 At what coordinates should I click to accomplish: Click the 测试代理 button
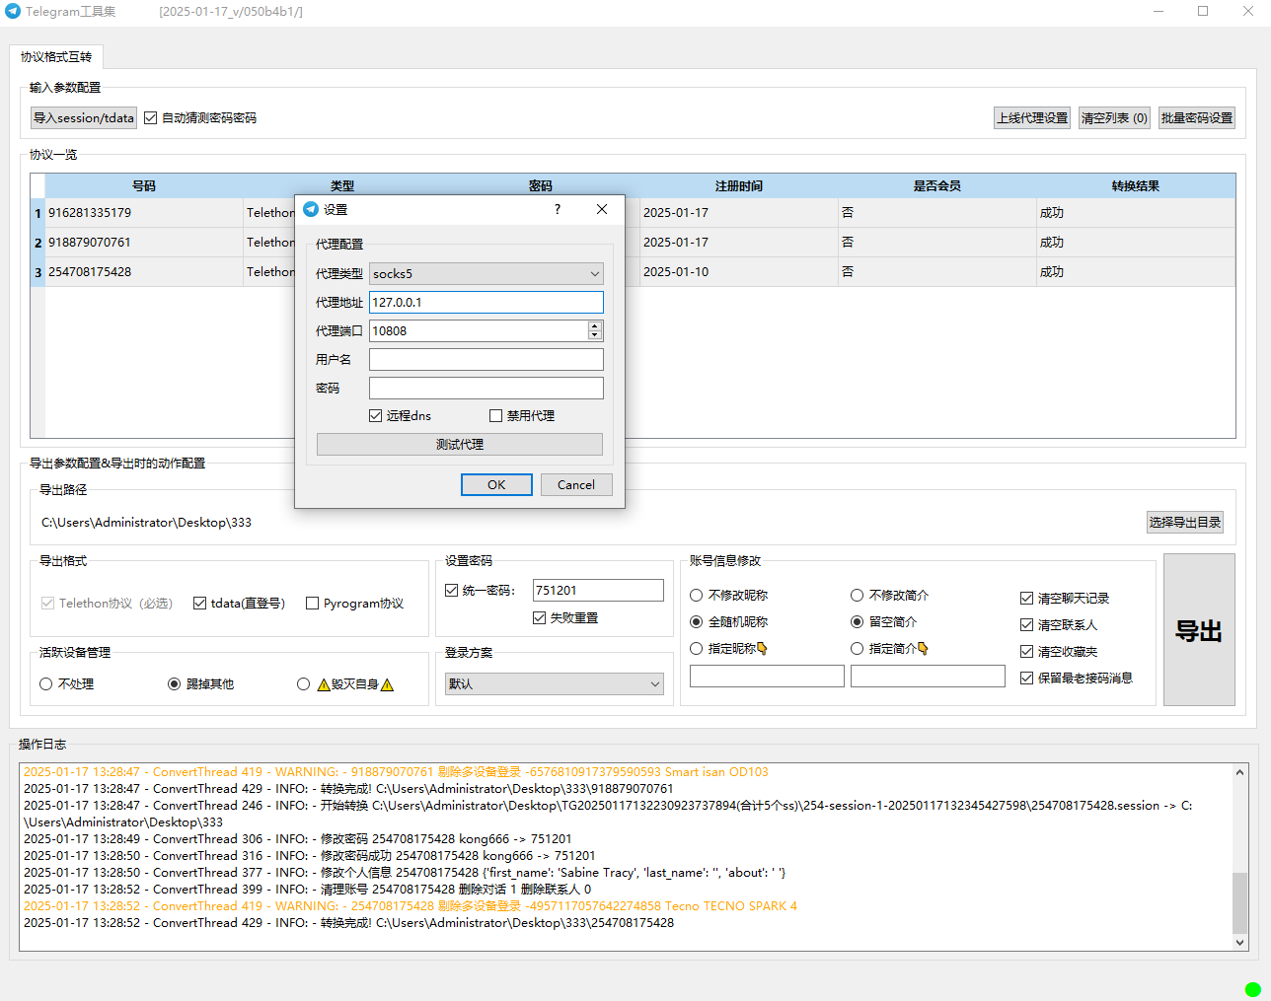tap(460, 445)
